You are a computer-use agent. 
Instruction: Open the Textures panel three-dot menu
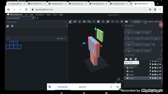tap(67, 26)
